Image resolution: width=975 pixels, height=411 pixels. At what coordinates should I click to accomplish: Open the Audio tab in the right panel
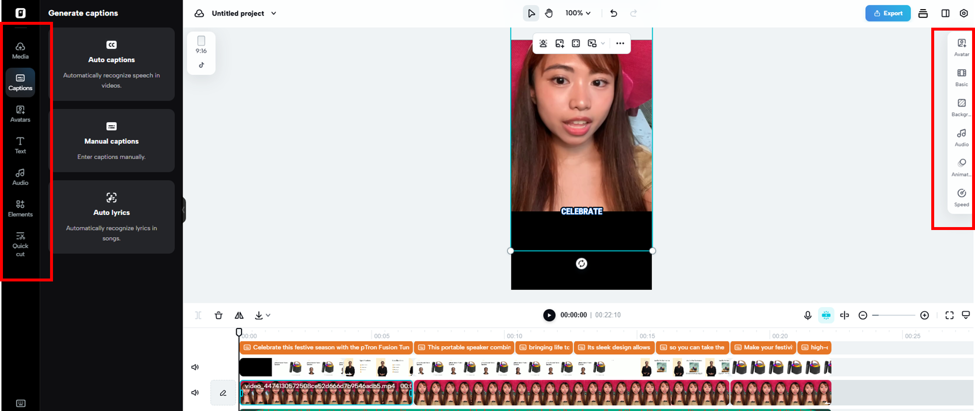(x=961, y=138)
